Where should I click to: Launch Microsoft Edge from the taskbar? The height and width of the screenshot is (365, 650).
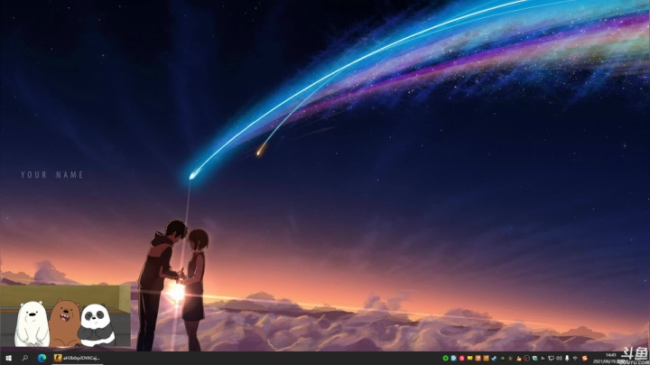click(42, 358)
